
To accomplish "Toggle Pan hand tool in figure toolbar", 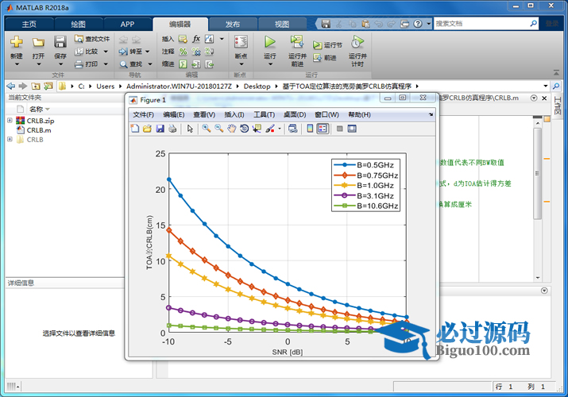I will [x=231, y=129].
